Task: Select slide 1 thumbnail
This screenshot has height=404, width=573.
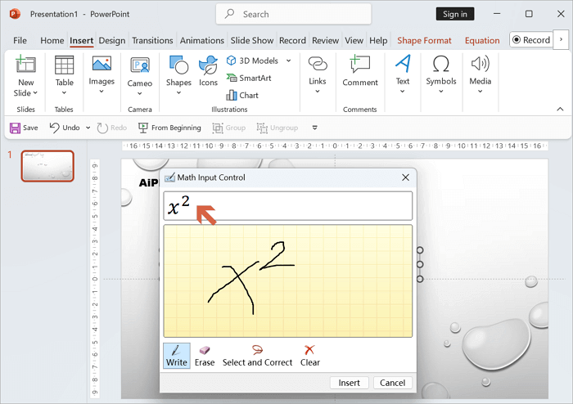Action: pyautogui.click(x=47, y=166)
